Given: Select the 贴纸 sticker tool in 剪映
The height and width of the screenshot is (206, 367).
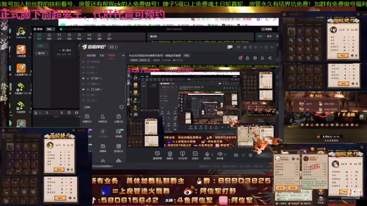Looking at the screenshot, I should click(69, 36).
